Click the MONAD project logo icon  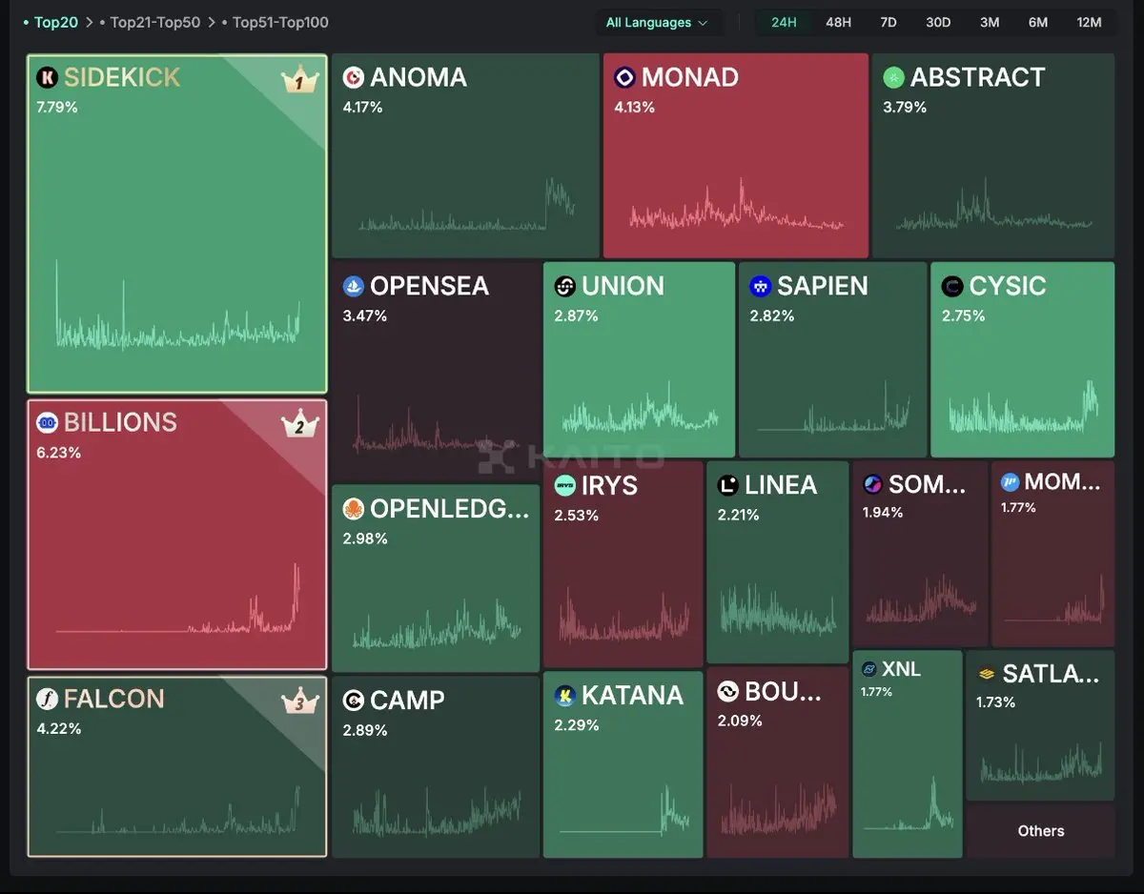pos(624,77)
